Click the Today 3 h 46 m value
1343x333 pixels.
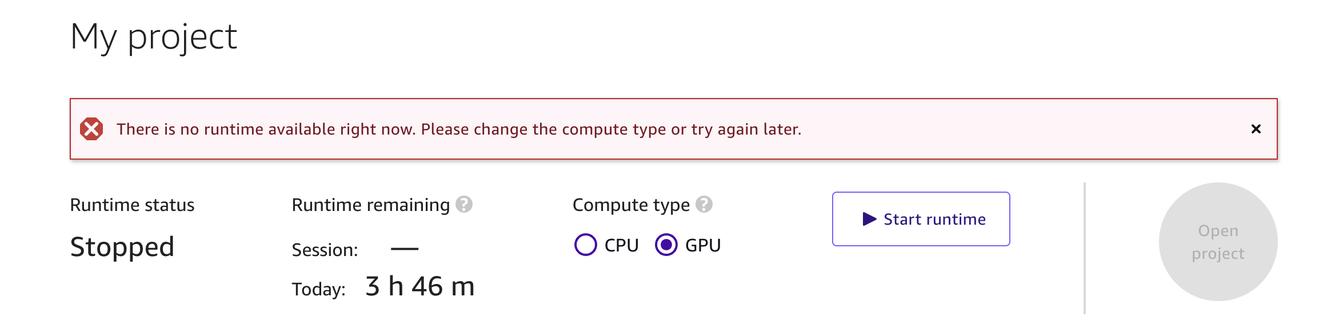(x=419, y=287)
